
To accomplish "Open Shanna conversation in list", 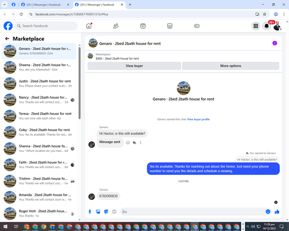I will tap(39, 148).
